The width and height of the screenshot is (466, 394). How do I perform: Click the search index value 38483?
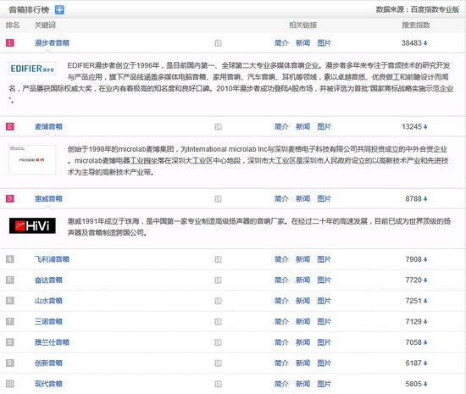(x=412, y=43)
